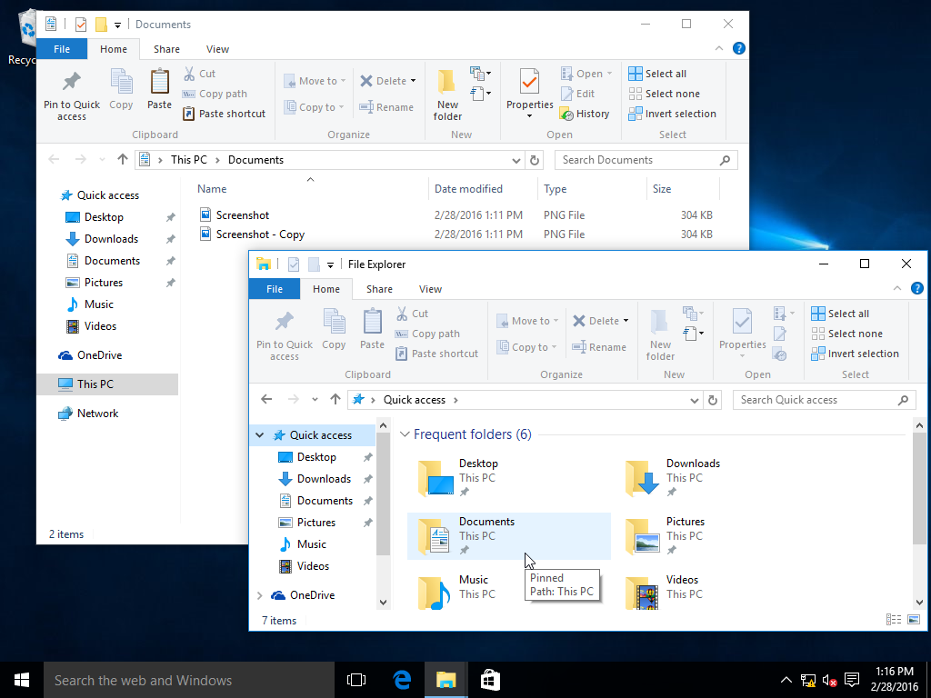Screen dimensions: 931x698
Task: Click Rename in the Documents window ribbon
Action: 386,107
